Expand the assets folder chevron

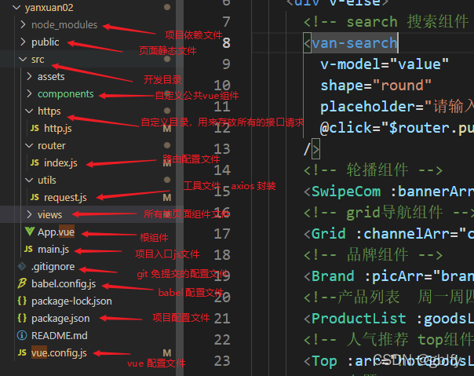29,76
